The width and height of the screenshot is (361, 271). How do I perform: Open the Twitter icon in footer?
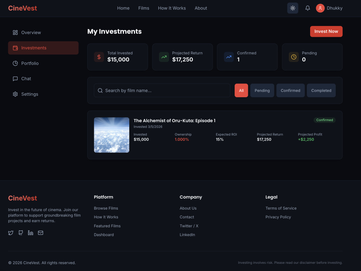click(11, 233)
